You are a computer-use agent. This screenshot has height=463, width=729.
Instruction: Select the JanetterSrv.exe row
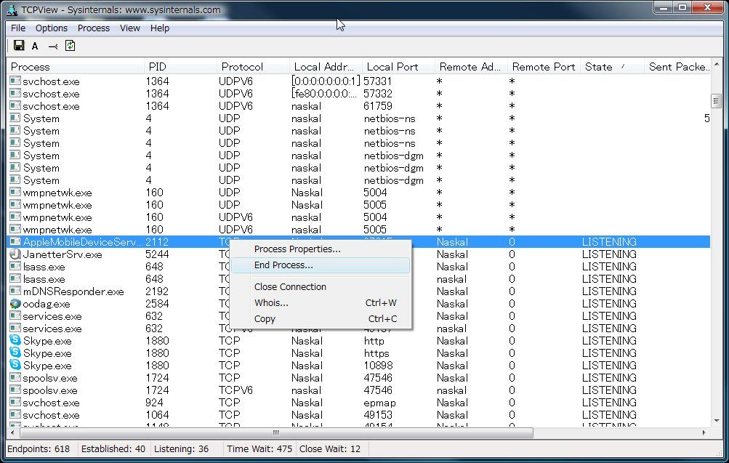pos(358,254)
